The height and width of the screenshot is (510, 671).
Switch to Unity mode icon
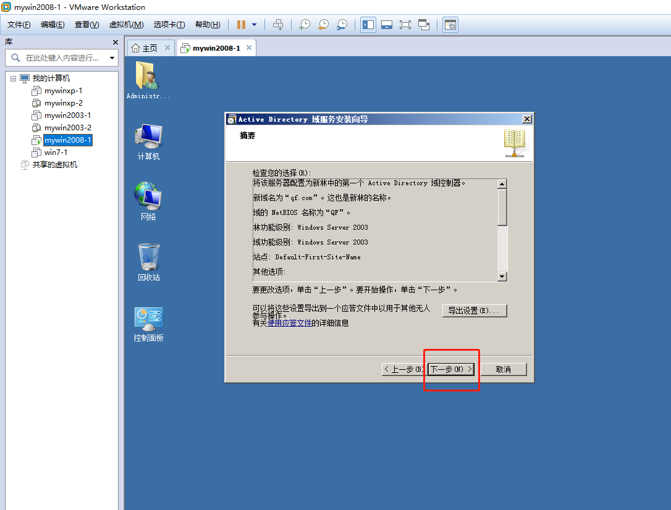point(424,25)
